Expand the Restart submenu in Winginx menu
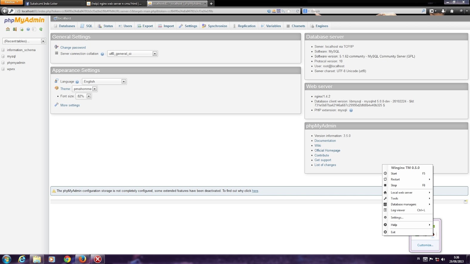Viewport: 470px width, 264px height. [407, 179]
